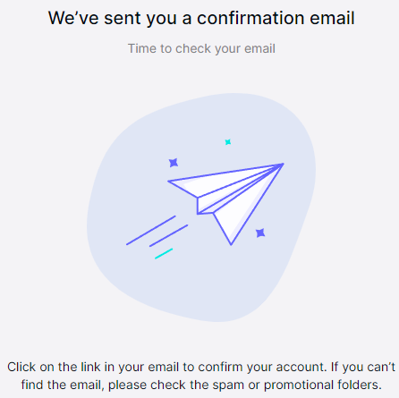Image resolution: width=399 pixels, height=398 pixels.
Task: Click the purple sparkle below the airplane's wing
Action: [x=260, y=233]
